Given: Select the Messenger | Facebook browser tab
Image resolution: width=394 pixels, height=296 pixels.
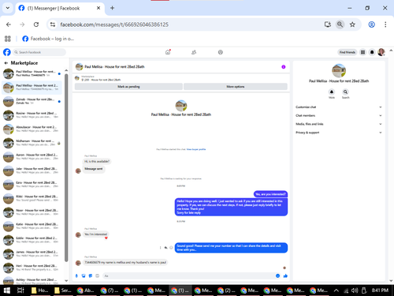Looking at the screenshot, I should tap(60, 8).
